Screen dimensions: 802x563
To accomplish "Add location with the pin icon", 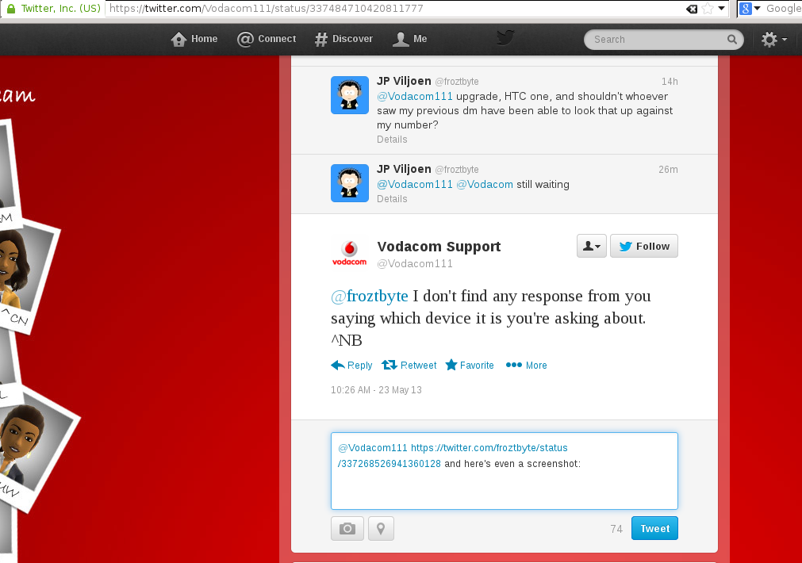I will click(x=381, y=529).
